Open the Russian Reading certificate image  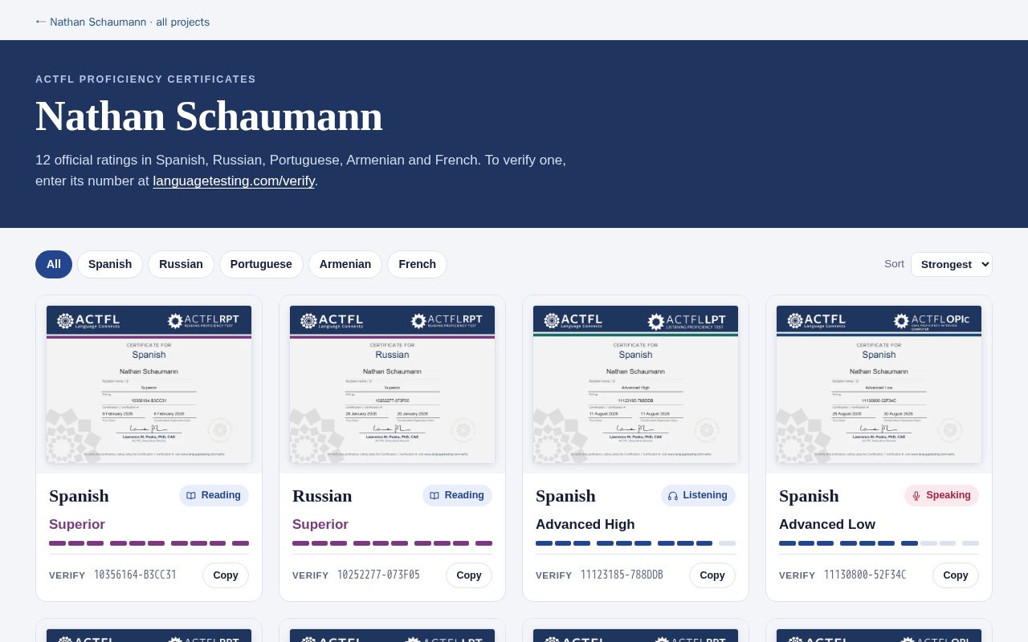(x=392, y=384)
